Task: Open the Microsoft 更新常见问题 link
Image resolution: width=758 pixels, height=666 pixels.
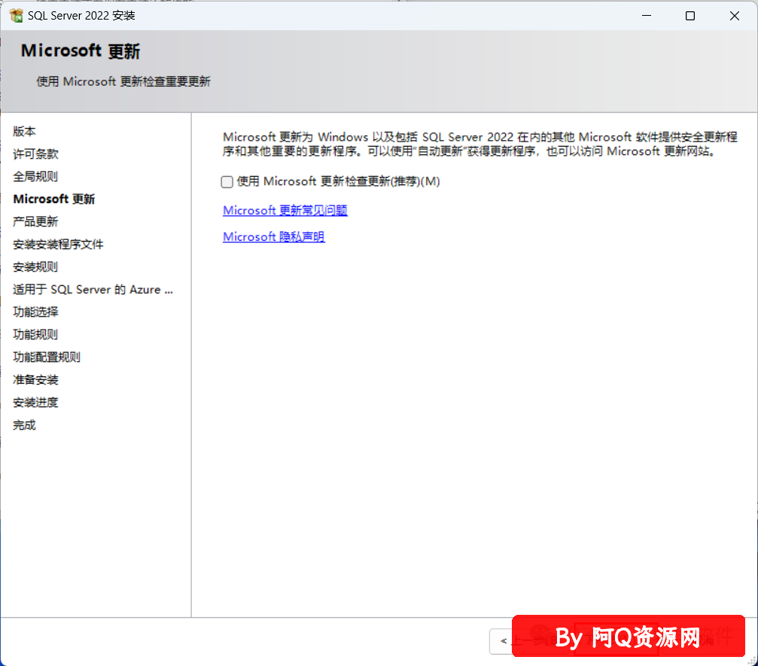Action: 285,210
